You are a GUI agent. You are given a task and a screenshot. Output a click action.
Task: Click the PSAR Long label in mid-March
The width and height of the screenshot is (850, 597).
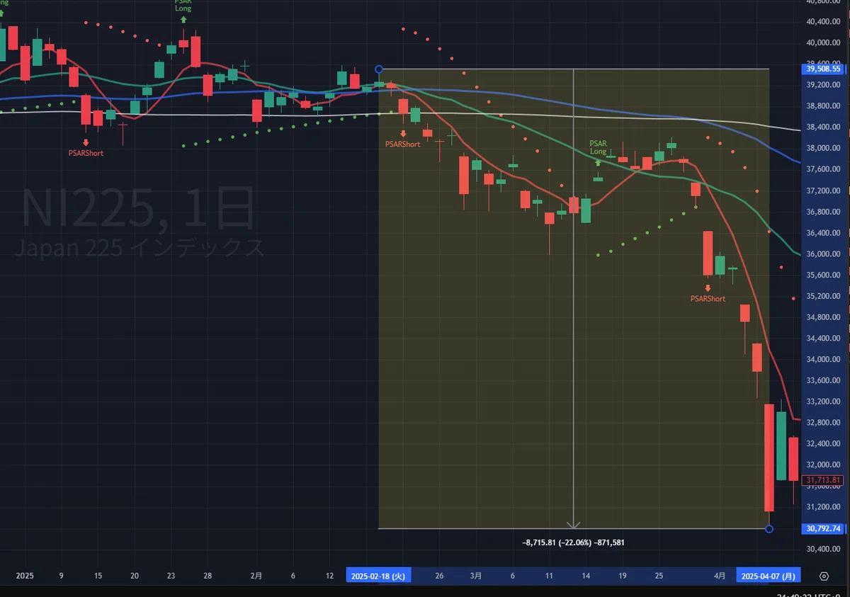(x=599, y=147)
